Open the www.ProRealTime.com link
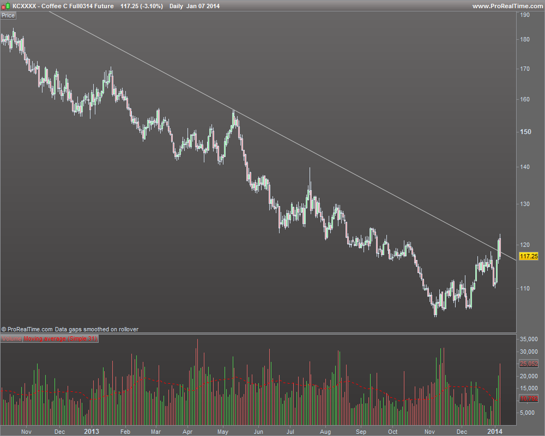This screenshot has height=436, width=545. click(507, 6)
